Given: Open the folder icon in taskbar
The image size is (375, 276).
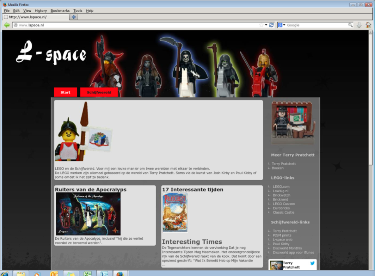Looking at the screenshot, I should point(21,273).
